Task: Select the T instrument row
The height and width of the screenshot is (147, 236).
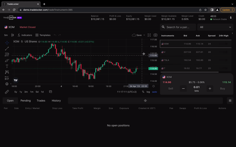Action: click(x=196, y=68)
